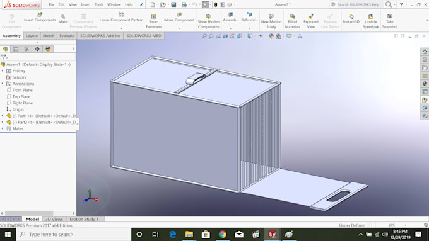This screenshot has height=241, width=429.
Task: Expand the Annotations tree node
Action: 3,84
